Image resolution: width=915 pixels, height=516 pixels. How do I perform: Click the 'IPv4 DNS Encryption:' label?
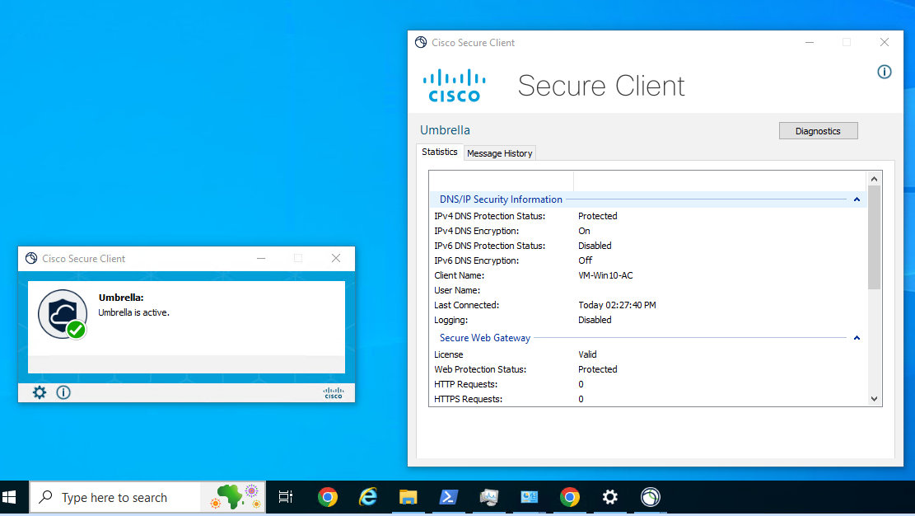[x=476, y=231]
